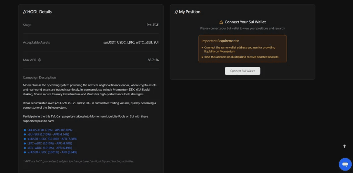Viewport: 353px width, 173px height.
Task: Click the 85.71% Max APR value
Action: [x=153, y=60]
